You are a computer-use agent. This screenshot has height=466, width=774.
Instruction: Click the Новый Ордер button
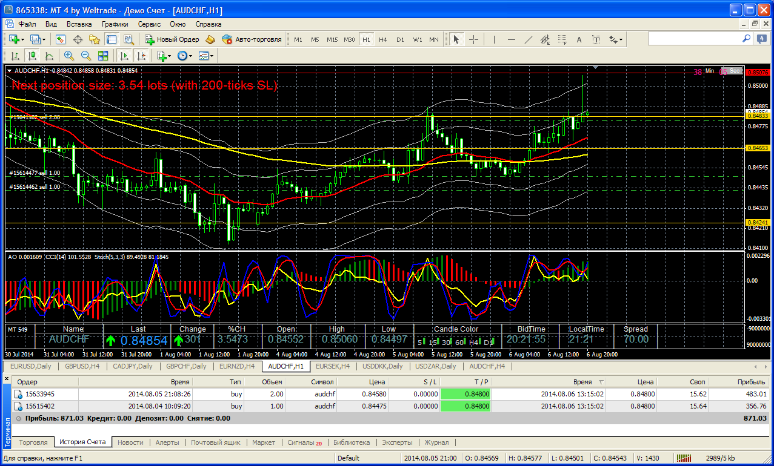(x=172, y=39)
